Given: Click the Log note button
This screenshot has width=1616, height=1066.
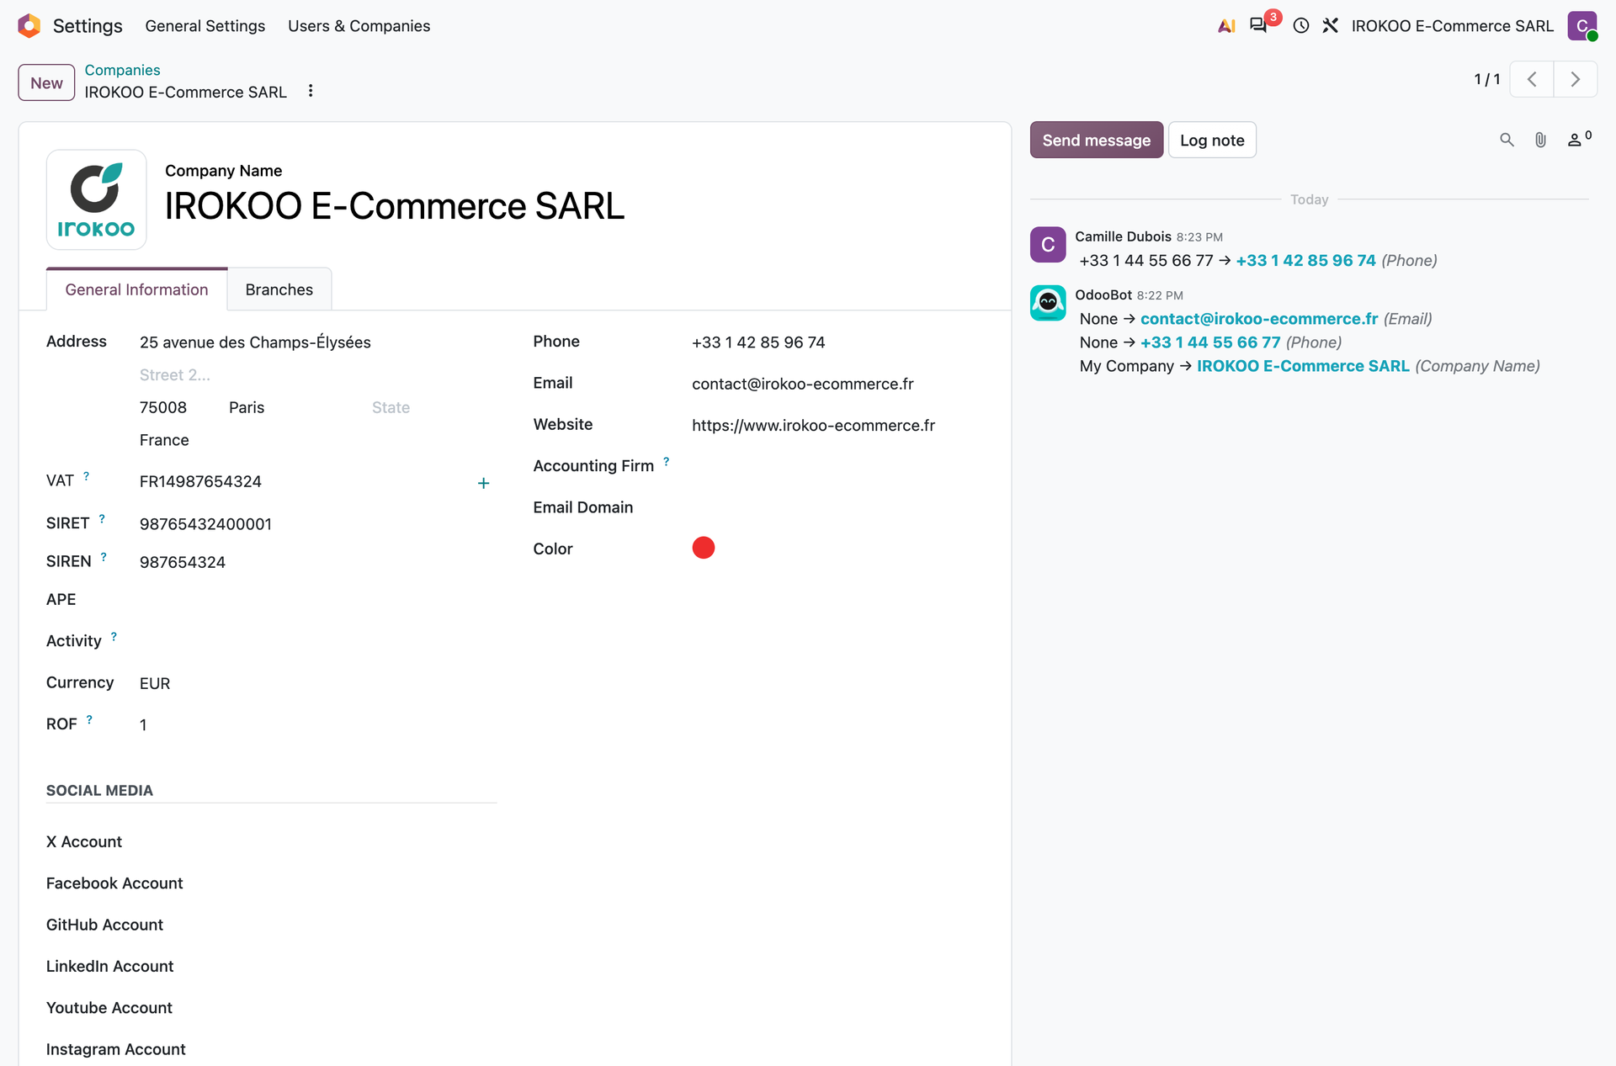Looking at the screenshot, I should tap(1212, 141).
